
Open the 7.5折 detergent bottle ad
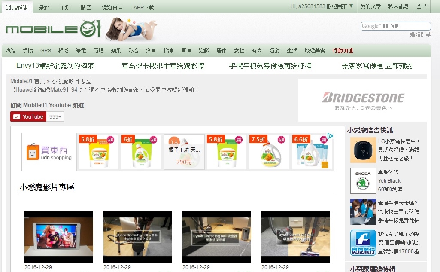269,152
